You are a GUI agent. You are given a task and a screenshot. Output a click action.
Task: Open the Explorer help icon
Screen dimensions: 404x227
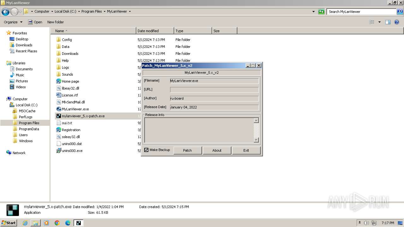click(397, 22)
